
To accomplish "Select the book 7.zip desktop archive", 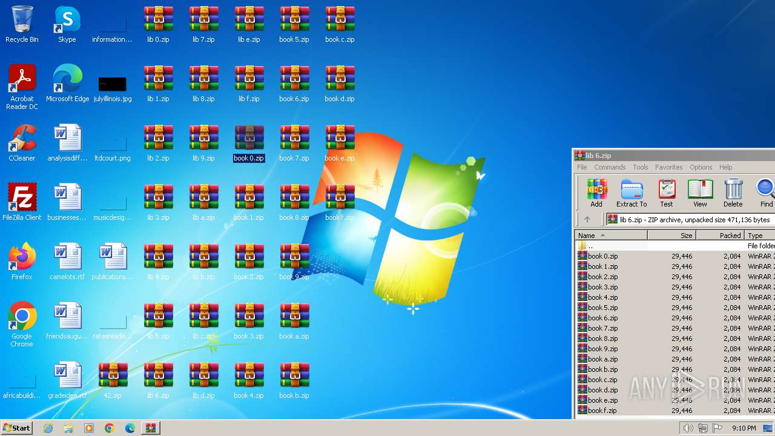I will [294, 143].
